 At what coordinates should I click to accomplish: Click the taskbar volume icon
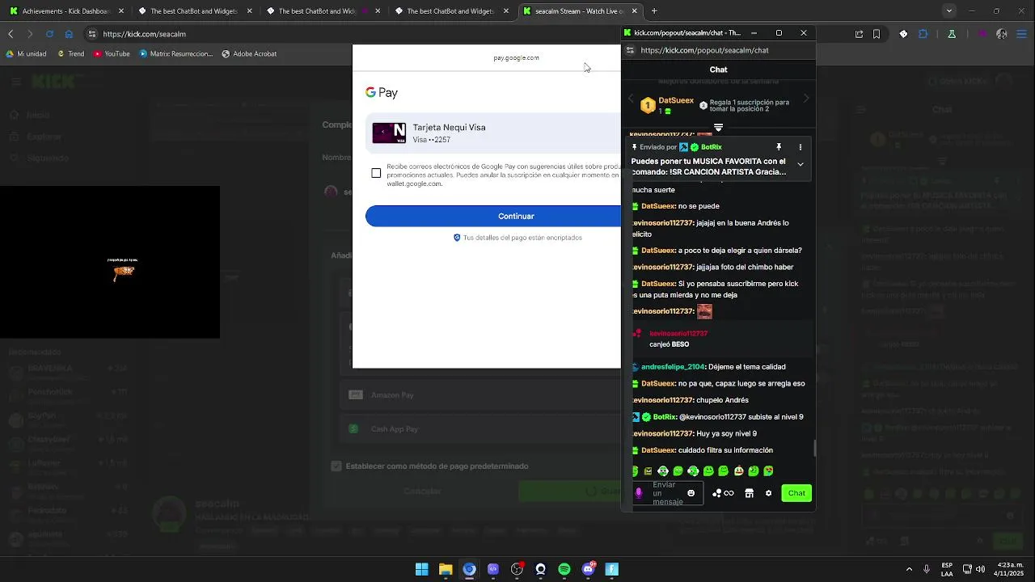[x=980, y=569]
